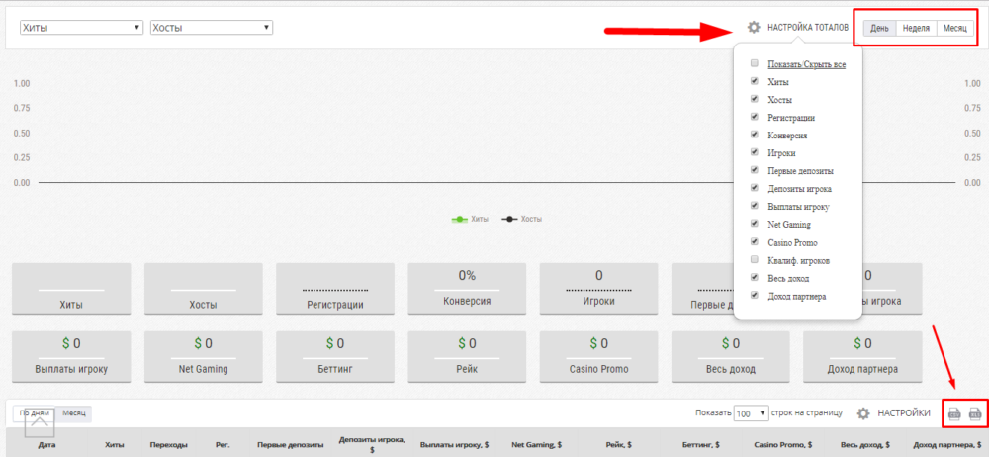This screenshot has width=989, height=457.
Task: Toggle the green Хиты legend marker
Action: click(x=458, y=219)
